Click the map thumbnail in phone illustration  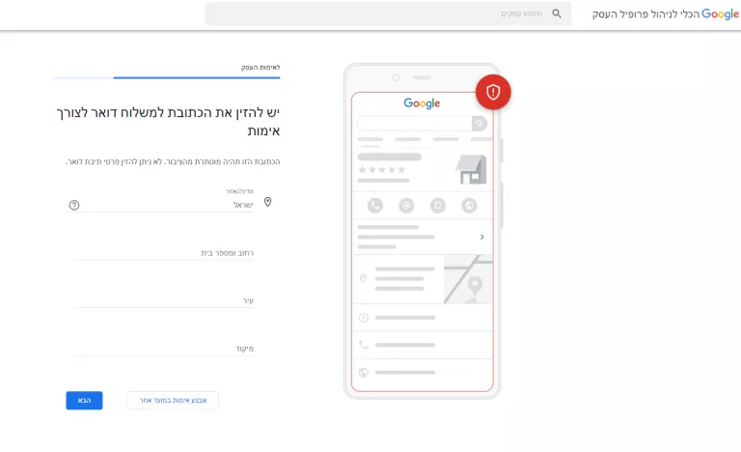pos(468,279)
